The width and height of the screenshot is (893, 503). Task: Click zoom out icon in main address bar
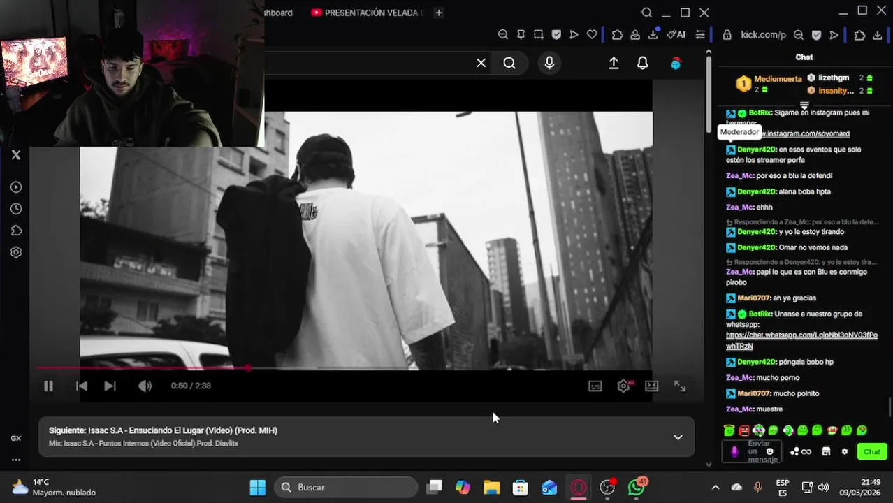503,35
